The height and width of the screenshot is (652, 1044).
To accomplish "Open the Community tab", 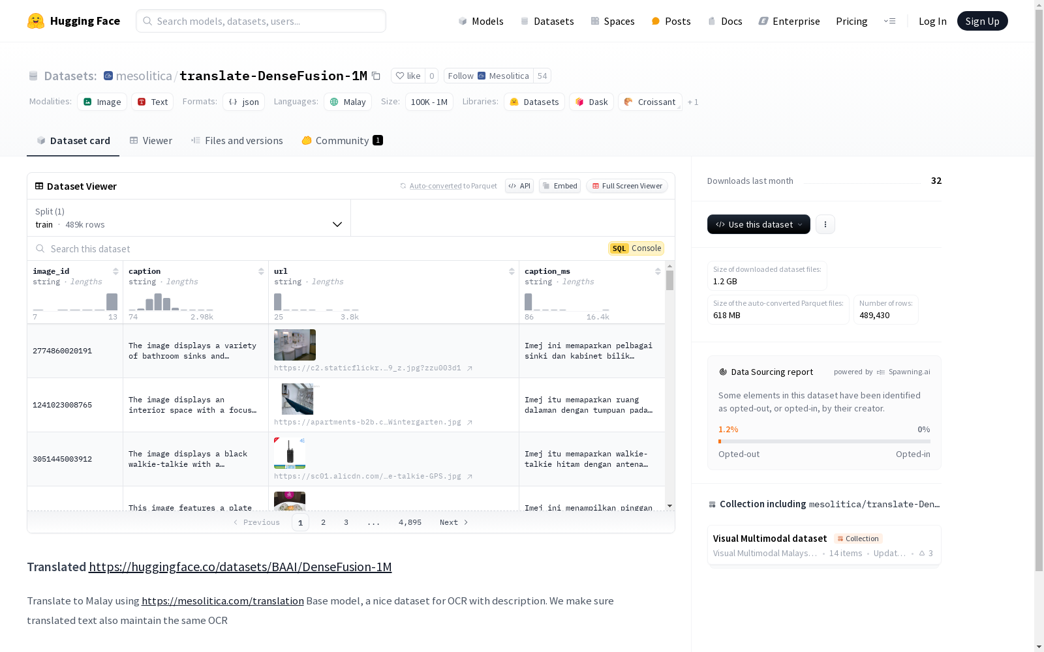I will point(342,141).
